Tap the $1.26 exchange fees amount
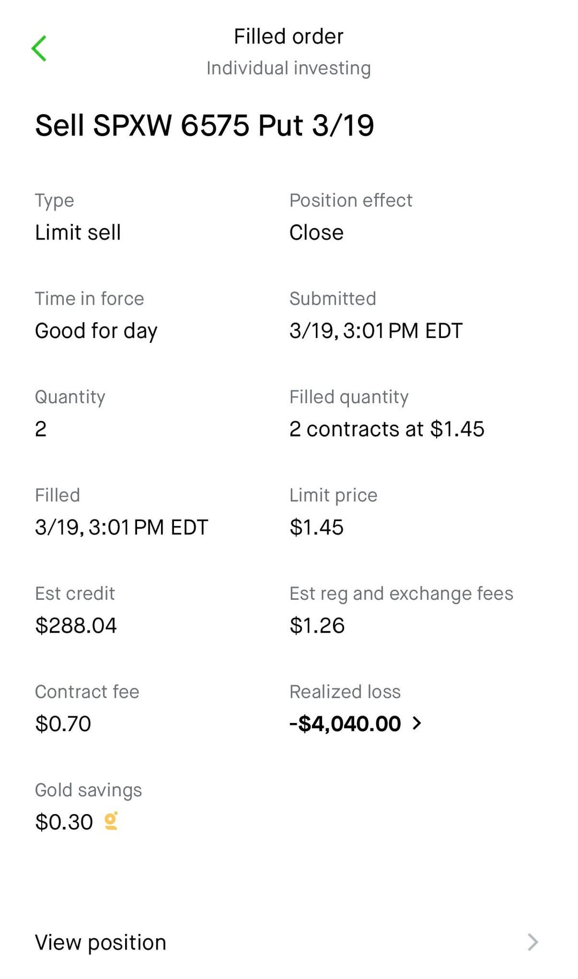The height and width of the screenshot is (979, 578). [317, 626]
